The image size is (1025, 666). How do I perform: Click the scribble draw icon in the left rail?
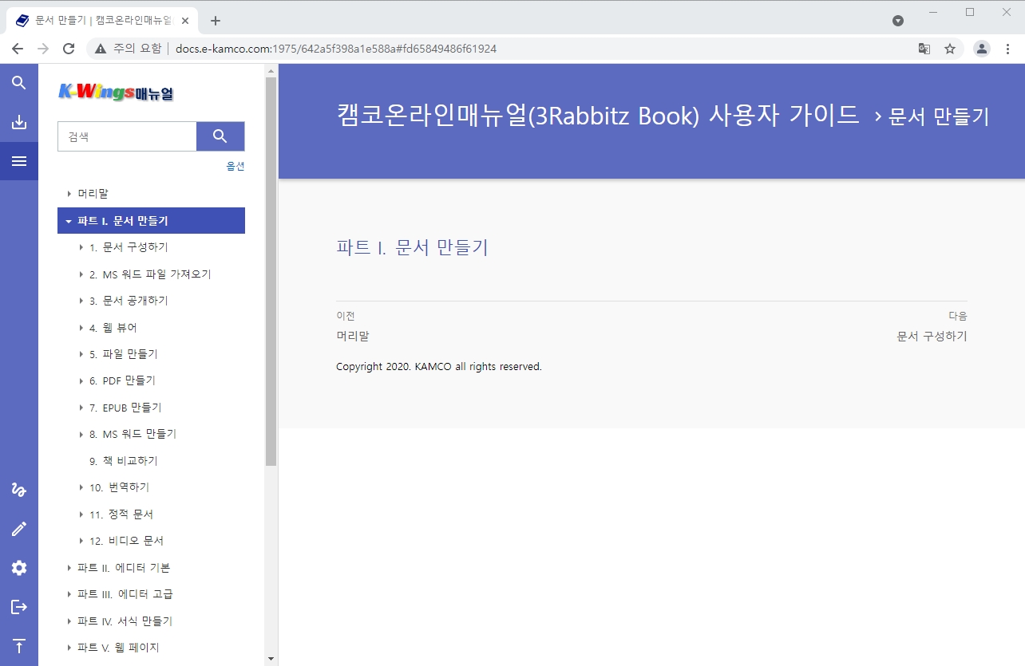point(19,490)
